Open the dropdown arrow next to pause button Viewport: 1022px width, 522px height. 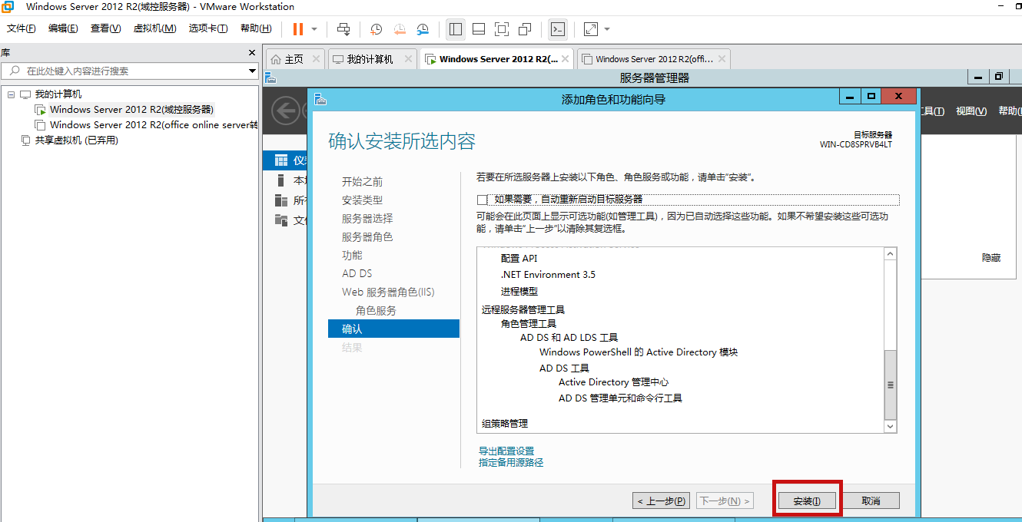pos(314,29)
